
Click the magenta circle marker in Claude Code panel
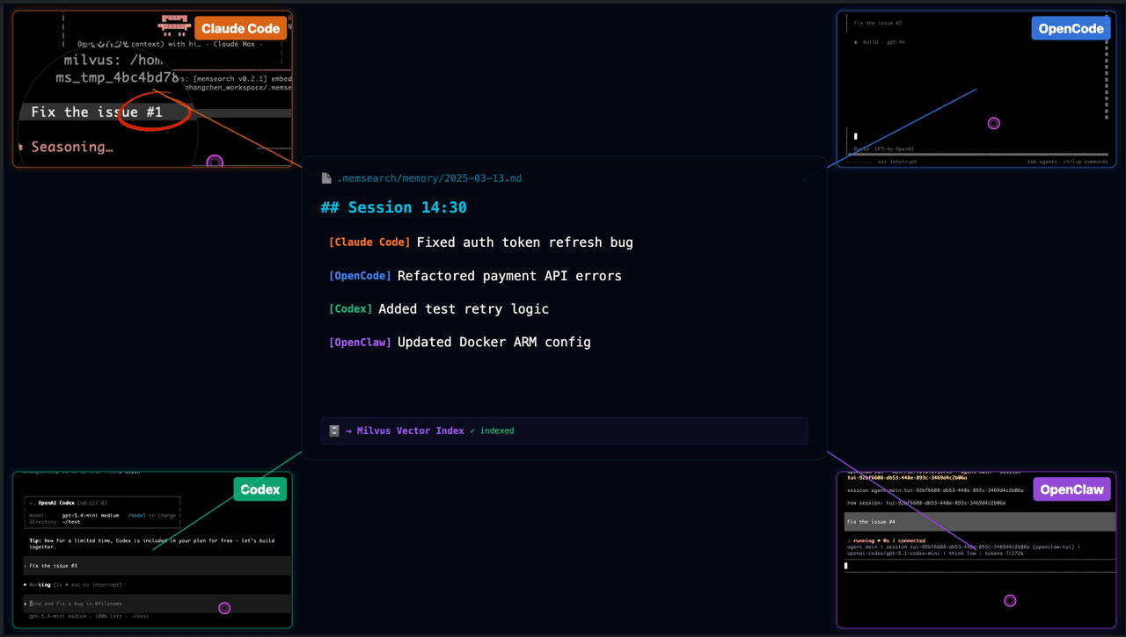pos(215,163)
